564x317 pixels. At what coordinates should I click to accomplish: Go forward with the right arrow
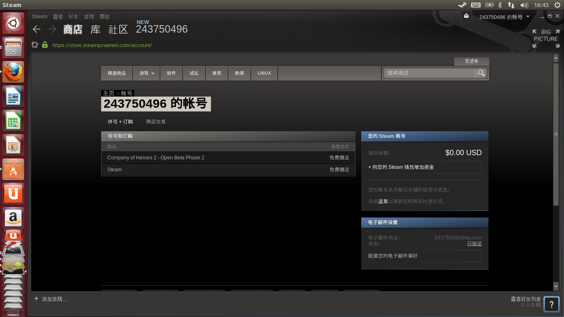(x=52, y=29)
